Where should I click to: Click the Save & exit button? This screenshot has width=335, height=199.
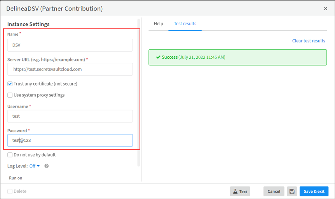pos(314,191)
